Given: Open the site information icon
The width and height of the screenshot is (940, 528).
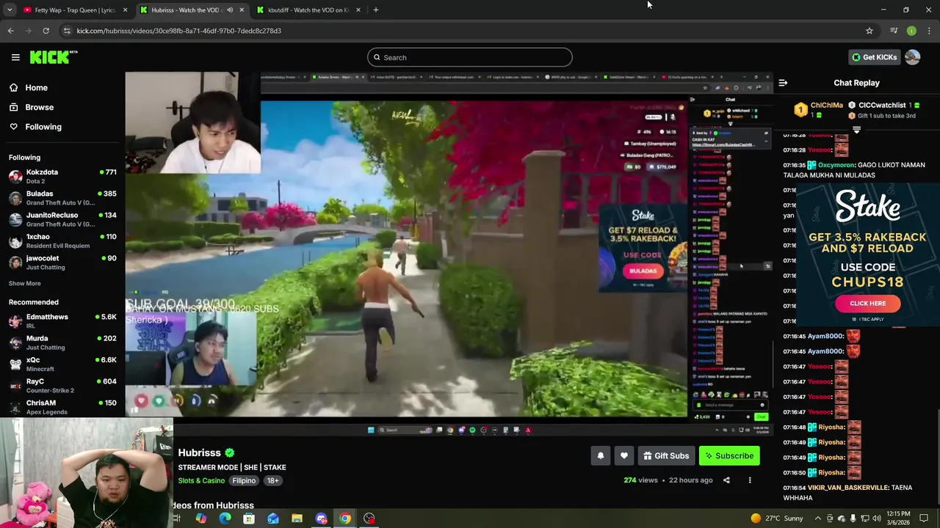Looking at the screenshot, I should (x=67, y=31).
